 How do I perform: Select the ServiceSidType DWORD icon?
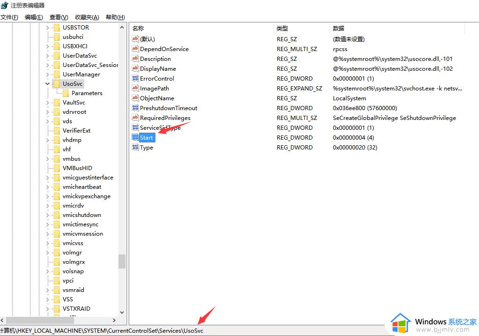point(135,127)
